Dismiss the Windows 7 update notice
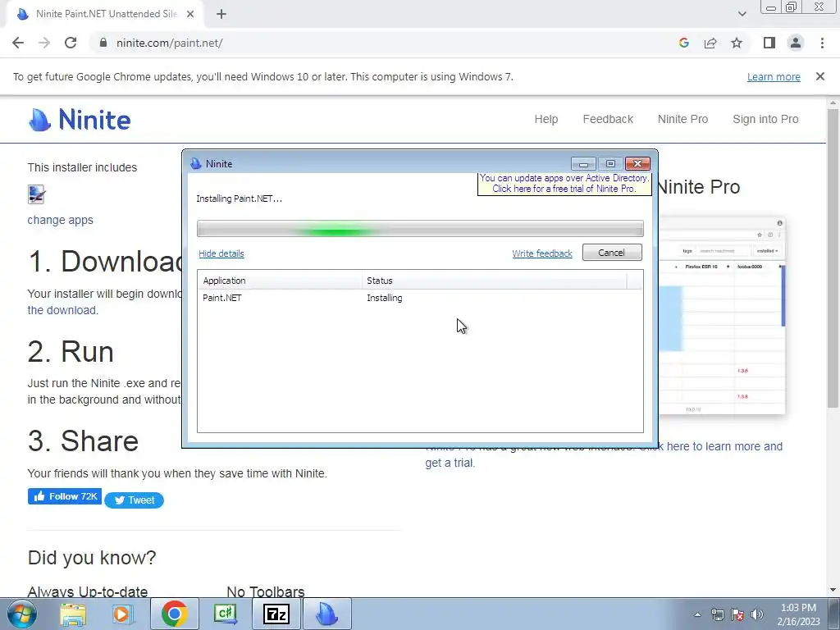840x630 pixels. [820, 76]
